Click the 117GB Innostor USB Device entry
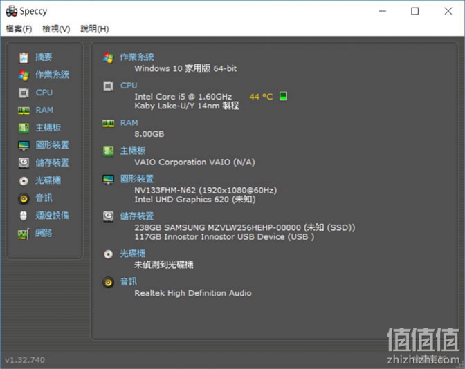The width and height of the screenshot is (465, 369). 224,237
